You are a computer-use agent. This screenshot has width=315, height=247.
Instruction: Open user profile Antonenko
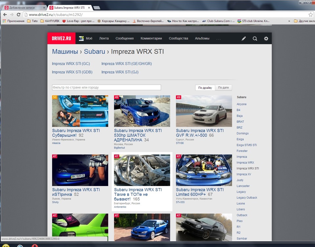(x=120, y=207)
